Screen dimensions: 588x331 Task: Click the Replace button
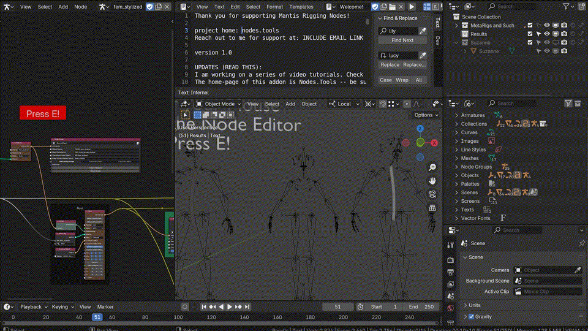tap(390, 64)
